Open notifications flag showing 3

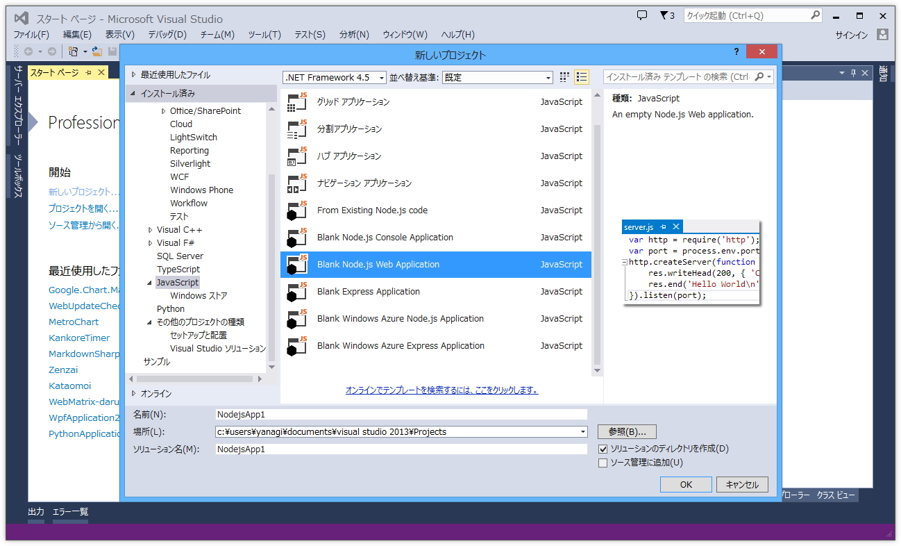(x=666, y=15)
